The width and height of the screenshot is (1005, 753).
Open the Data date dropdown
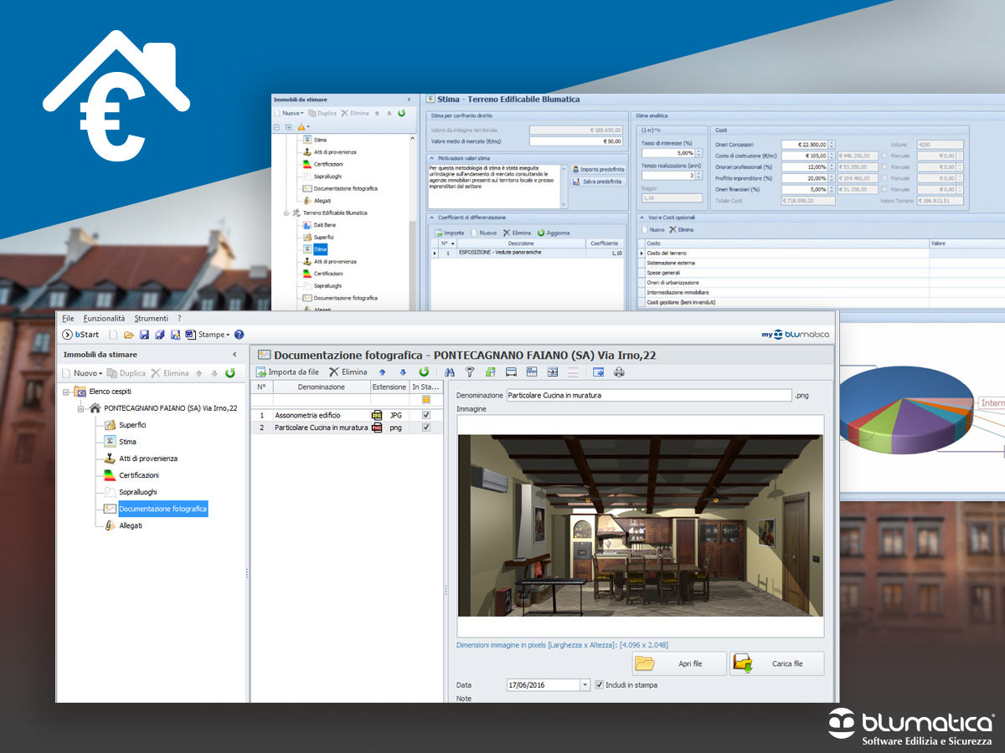point(585,684)
